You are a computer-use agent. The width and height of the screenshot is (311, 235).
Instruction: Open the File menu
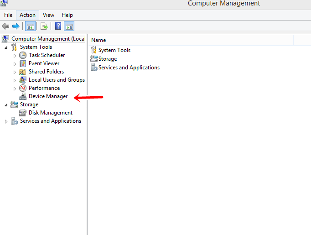coord(8,15)
